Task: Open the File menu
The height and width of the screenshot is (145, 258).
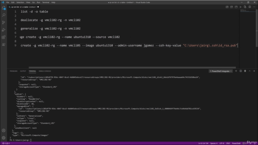Action: pyautogui.click(x=8, y=2)
